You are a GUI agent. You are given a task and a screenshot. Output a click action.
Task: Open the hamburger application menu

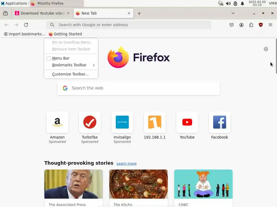271,25
